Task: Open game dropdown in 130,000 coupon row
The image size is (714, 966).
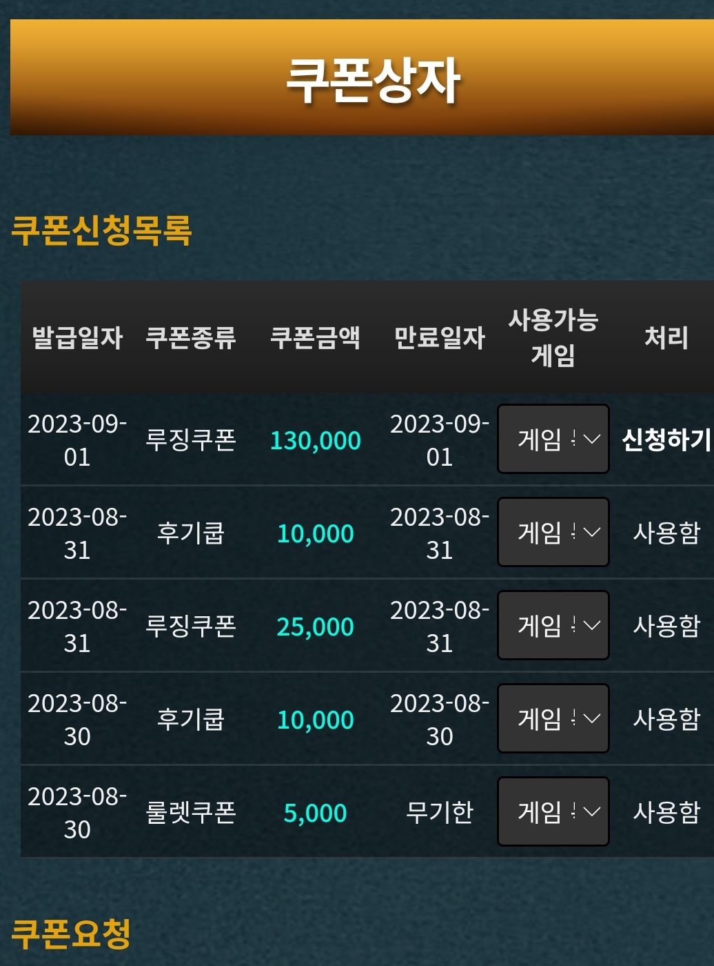Action: coord(553,439)
